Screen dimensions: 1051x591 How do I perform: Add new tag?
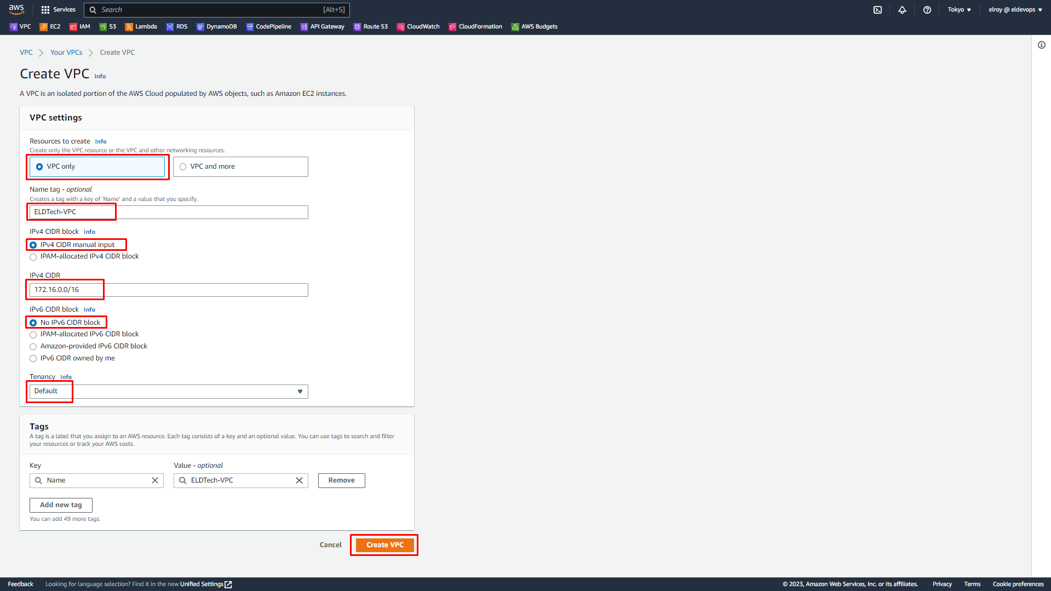click(x=61, y=505)
